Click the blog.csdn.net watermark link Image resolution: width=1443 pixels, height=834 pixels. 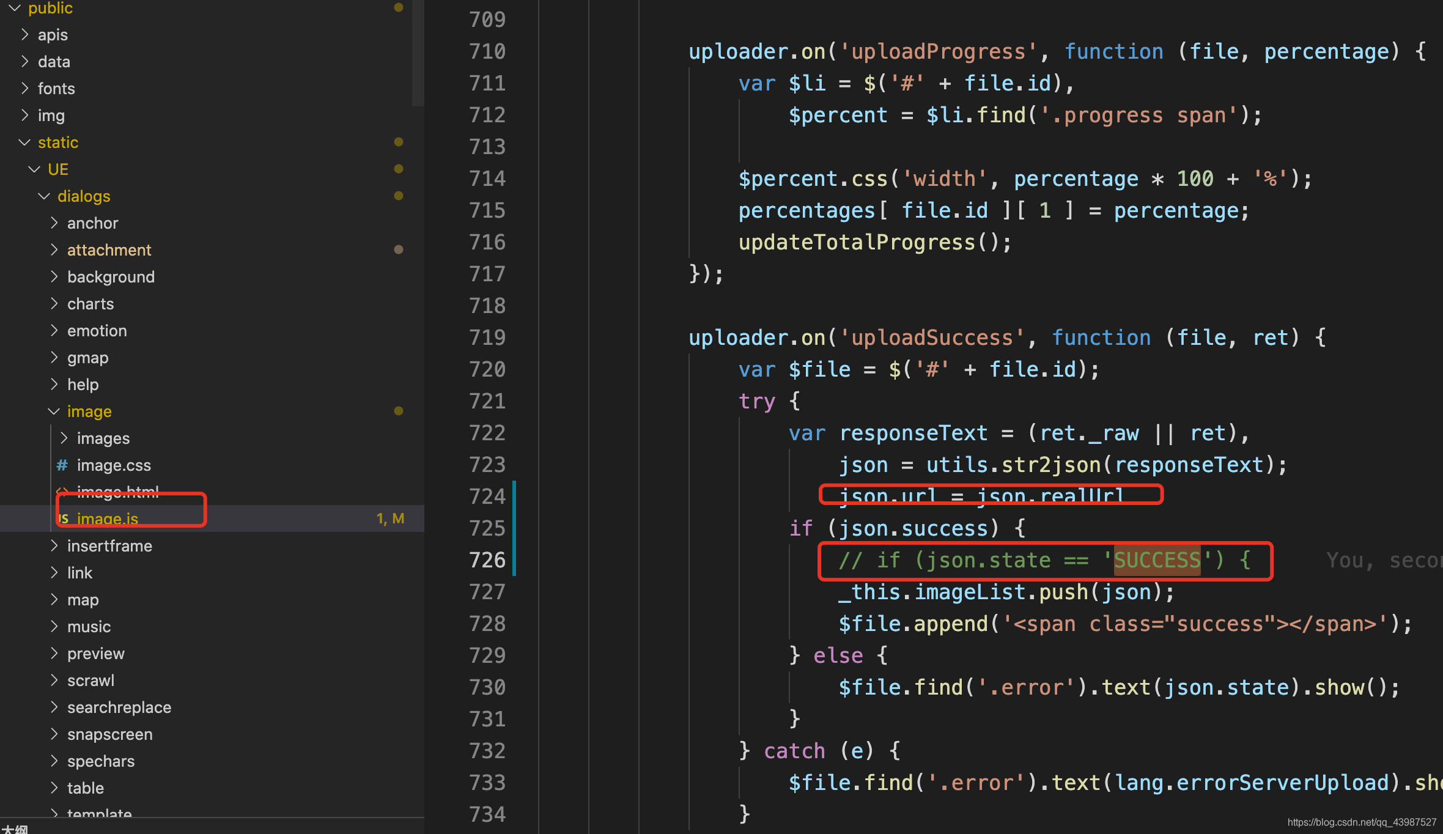click(1361, 822)
